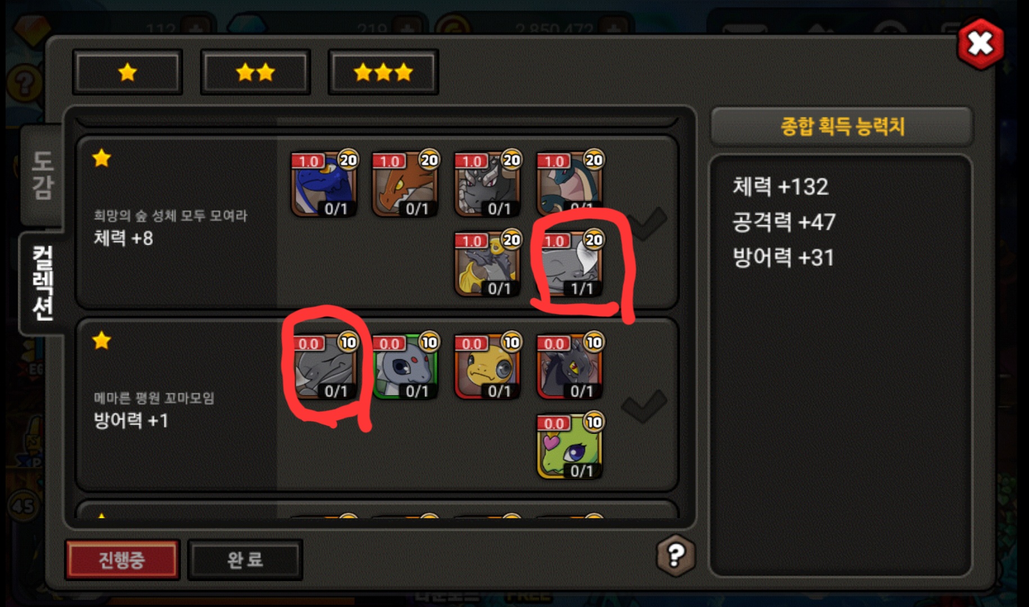Screen dimensions: 1029x607
Task: Switch to the 도감 side tab
Action: pyautogui.click(x=42, y=175)
